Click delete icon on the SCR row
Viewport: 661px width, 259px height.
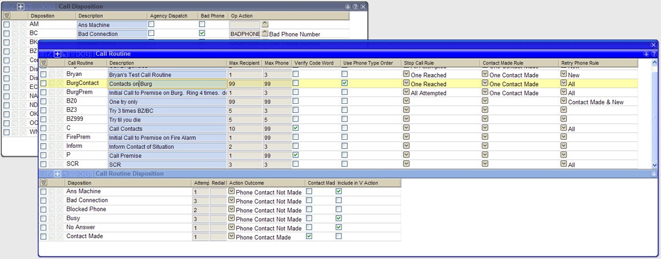click(59, 164)
